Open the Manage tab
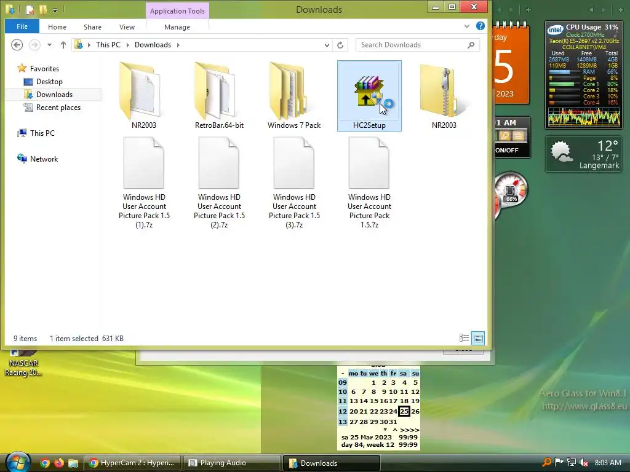Viewport: 630px width, 472px height. 177,27
